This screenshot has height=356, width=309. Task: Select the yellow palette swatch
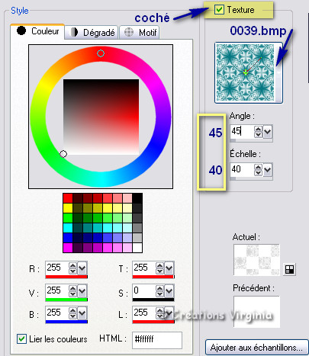click(68, 208)
